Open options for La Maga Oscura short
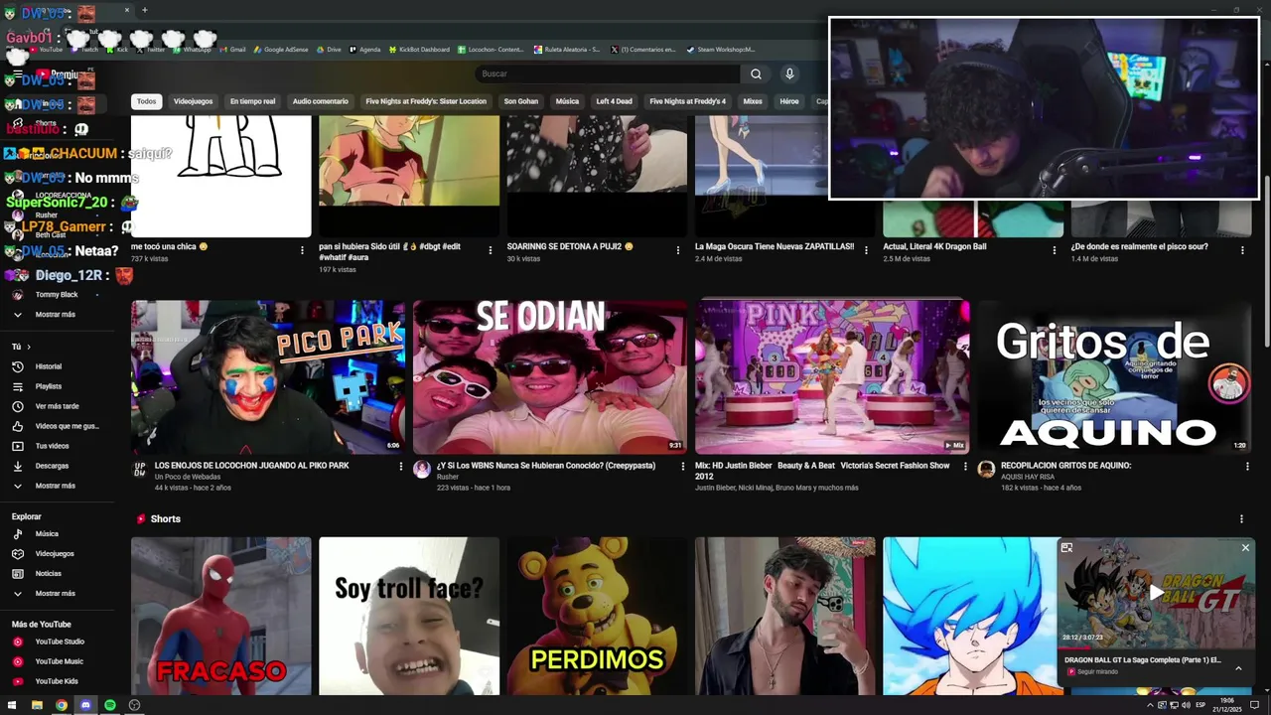Screen dimensions: 1271x715 pyautogui.click(x=866, y=250)
